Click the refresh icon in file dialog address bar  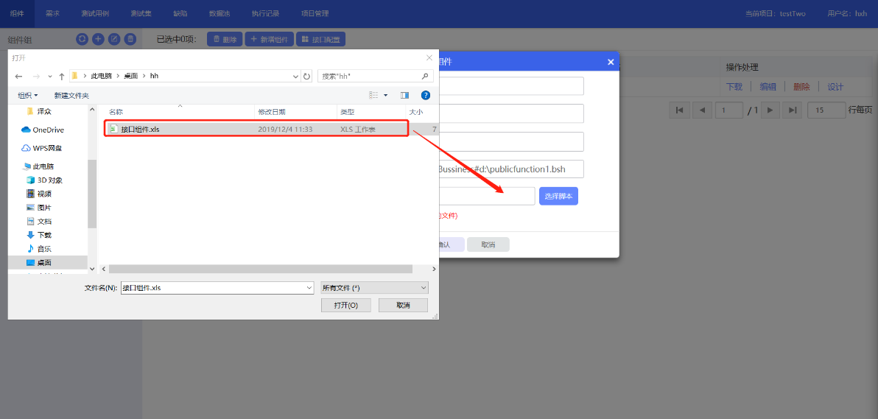306,76
